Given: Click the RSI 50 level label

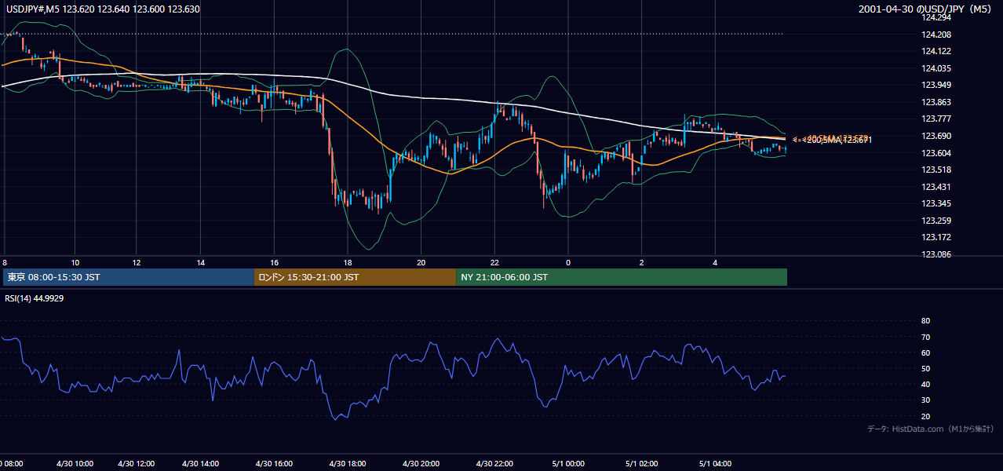Looking at the screenshot, I should pyautogui.click(x=925, y=368).
